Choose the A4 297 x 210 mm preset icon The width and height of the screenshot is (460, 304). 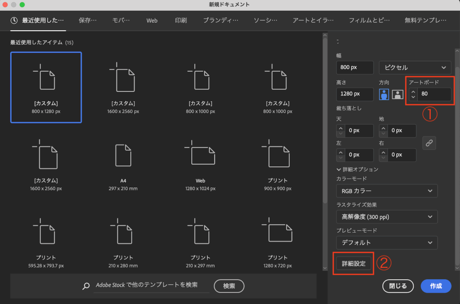click(x=123, y=155)
